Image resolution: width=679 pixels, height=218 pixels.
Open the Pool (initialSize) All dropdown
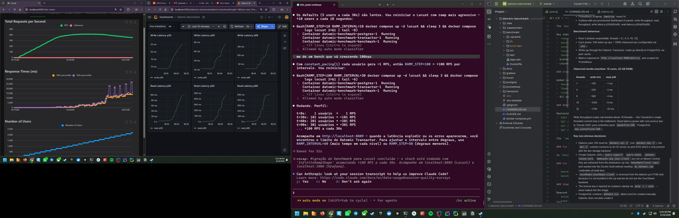(171, 26)
